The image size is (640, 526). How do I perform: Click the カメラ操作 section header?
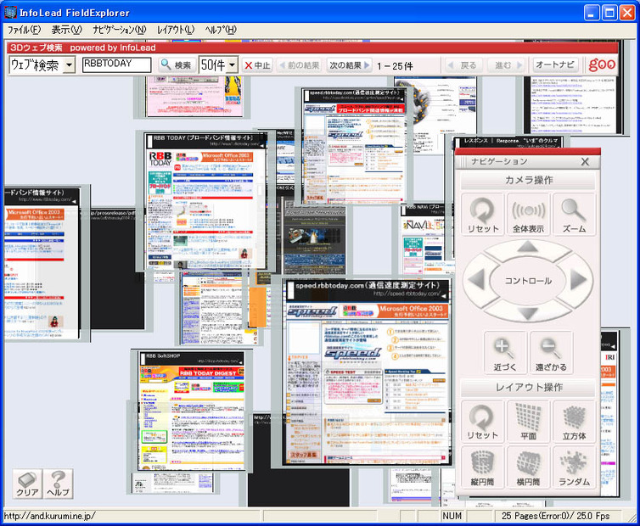point(528,181)
